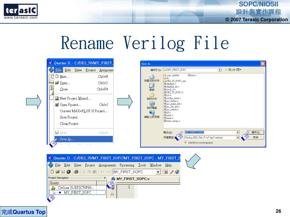Click the red-and-blue star icon right of entity box
290x217 pixels.
click(166, 172)
